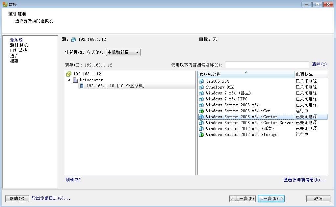Click the host icon for 192.168.1.10
This screenshot has width=336, height=207.
click(82, 86)
